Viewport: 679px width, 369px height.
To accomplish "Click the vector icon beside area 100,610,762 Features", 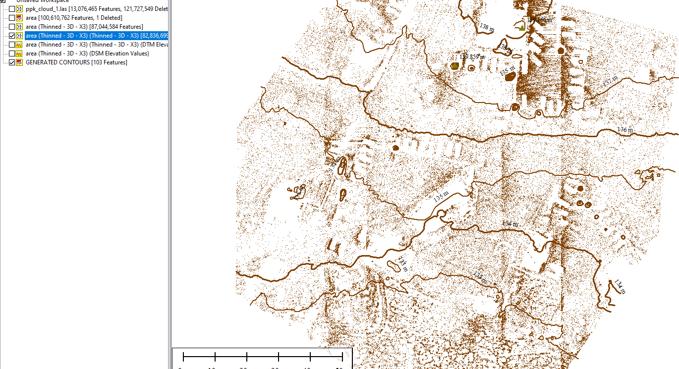I will [19, 18].
